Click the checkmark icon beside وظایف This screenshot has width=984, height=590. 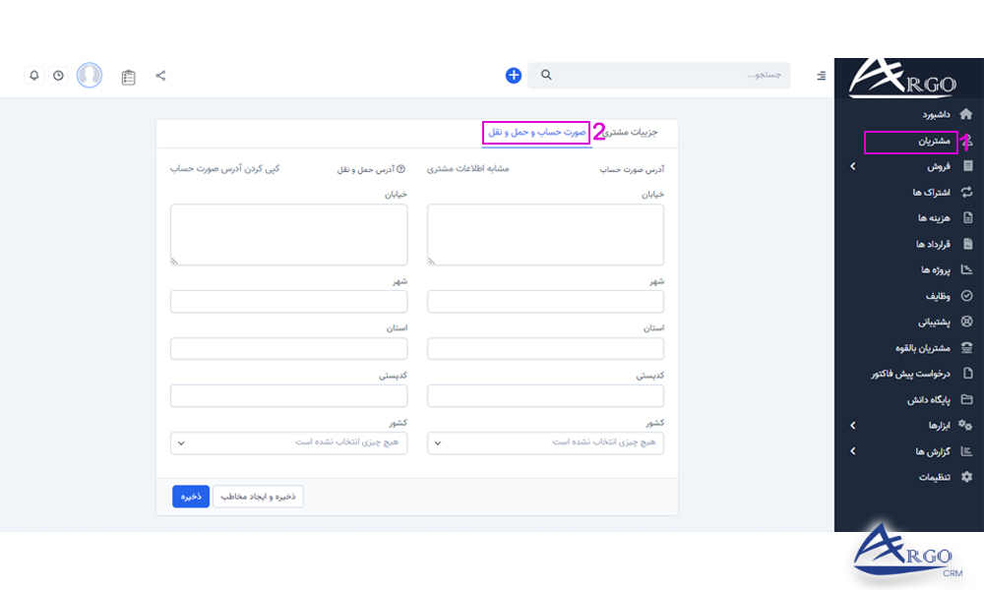click(966, 295)
